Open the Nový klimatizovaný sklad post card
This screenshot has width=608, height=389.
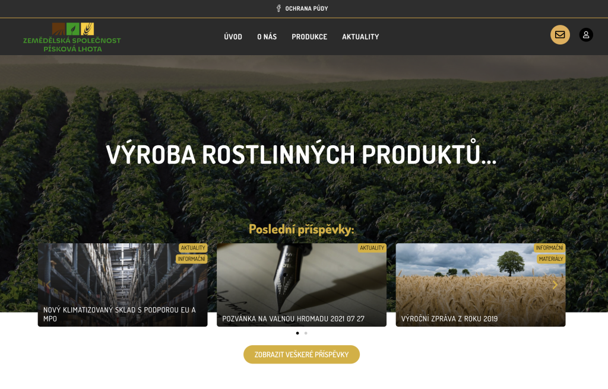[122, 285]
